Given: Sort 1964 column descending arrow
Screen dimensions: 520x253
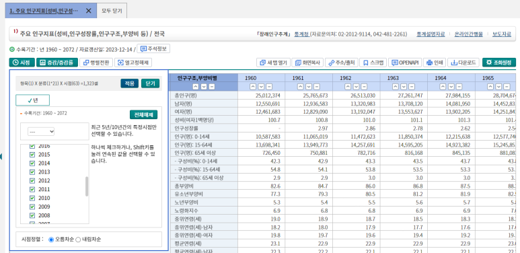Looking at the screenshot, I should (x=451, y=87).
